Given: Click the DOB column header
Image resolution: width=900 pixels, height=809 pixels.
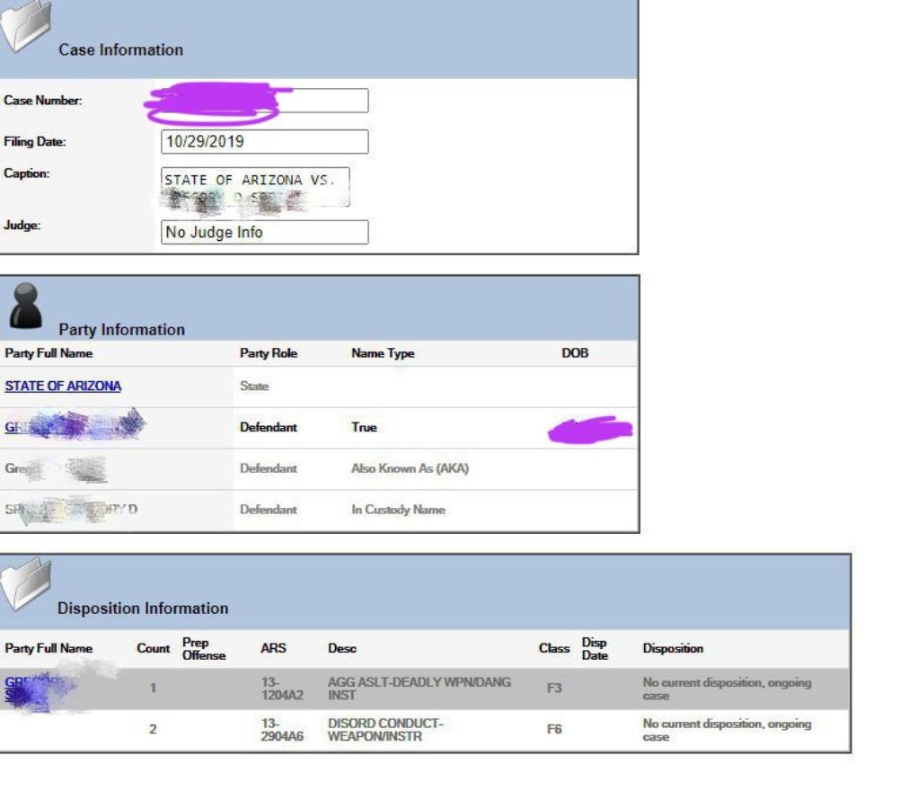Looking at the screenshot, I should click(575, 353).
